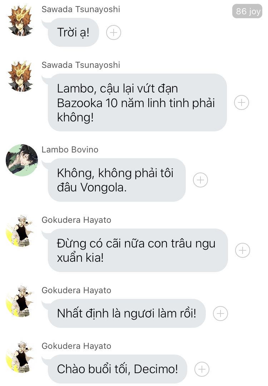This screenshot has width=268, height=386.
Task: Tap plus icon next to Bazooka message
Action: click(242, 102)
